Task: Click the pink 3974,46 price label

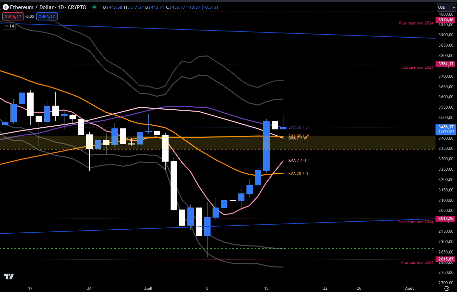Action: pyautogui.click(x=446, y=20)
